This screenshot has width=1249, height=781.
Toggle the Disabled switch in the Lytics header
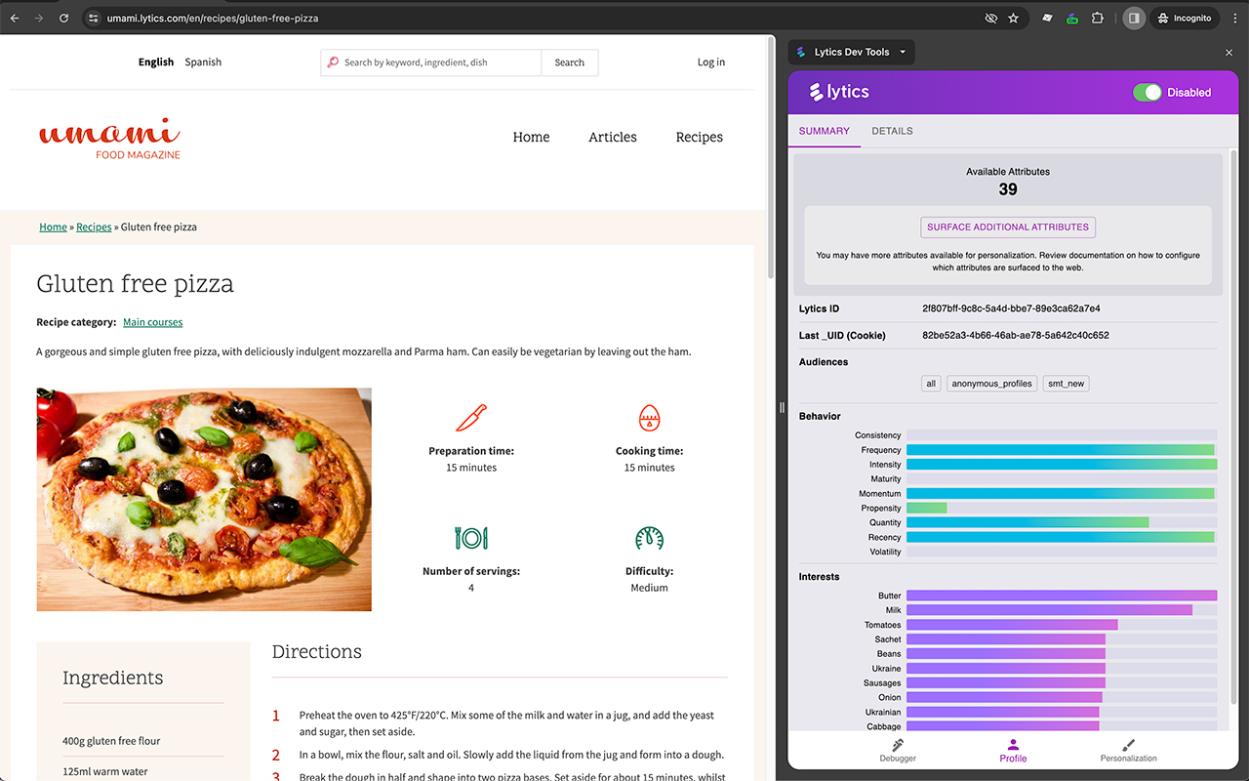tap(1148, 92)
